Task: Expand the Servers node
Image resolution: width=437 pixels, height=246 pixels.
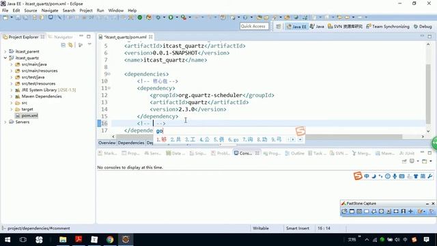Action: 5,122
